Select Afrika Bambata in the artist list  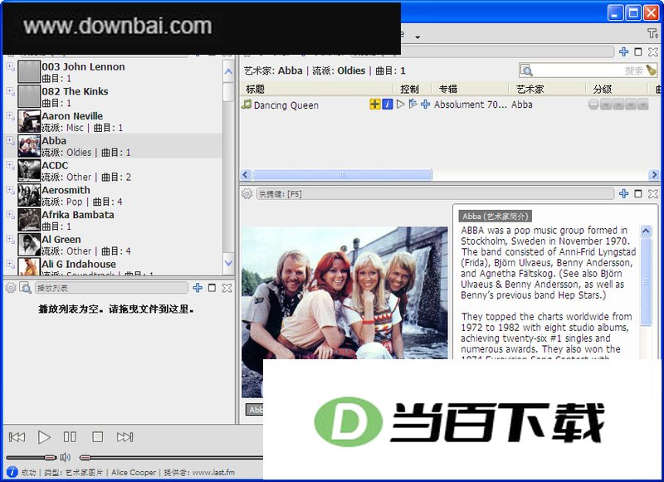coord(114,221)
